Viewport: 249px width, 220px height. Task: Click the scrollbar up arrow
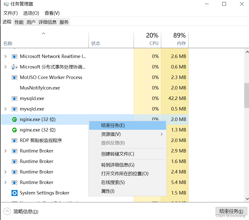pos(247,52)
